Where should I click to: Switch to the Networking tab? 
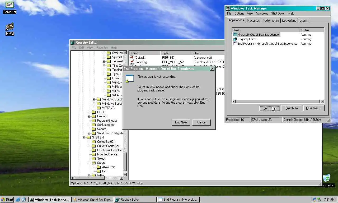coord(289,21)
